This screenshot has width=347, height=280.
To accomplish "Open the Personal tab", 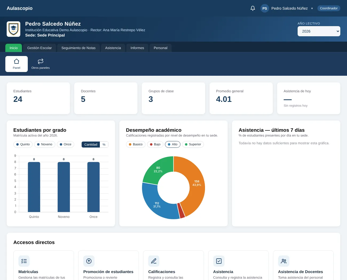I will point(160,48).
